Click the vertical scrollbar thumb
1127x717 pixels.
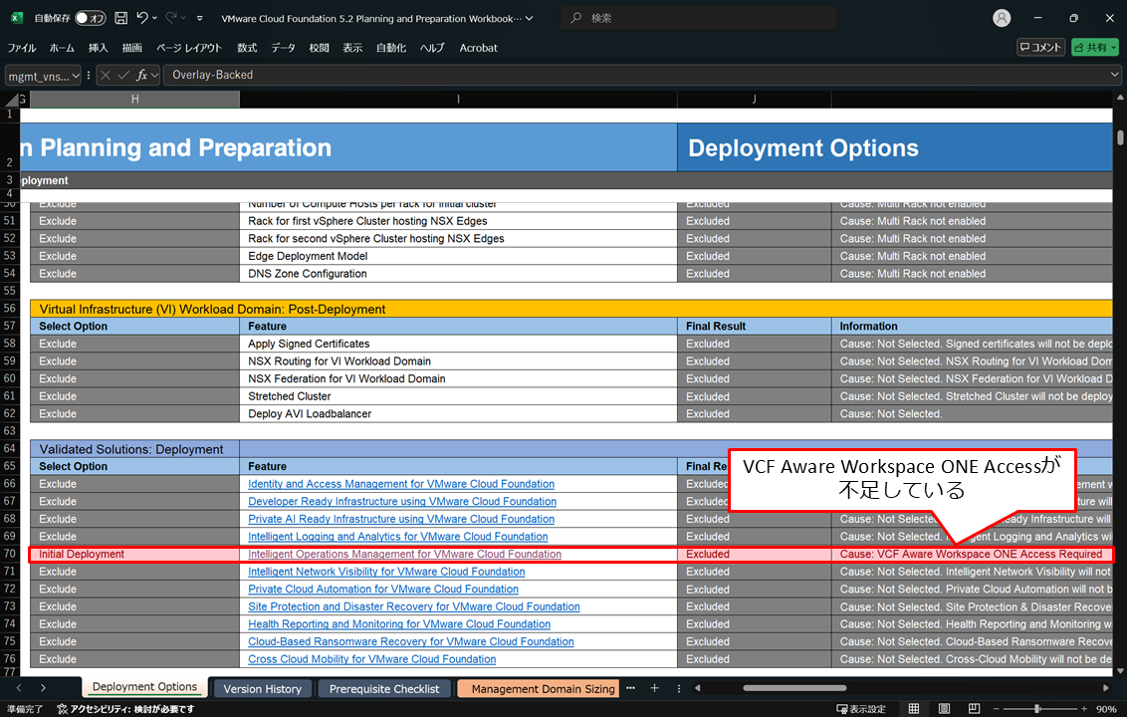pos(1120,136)
